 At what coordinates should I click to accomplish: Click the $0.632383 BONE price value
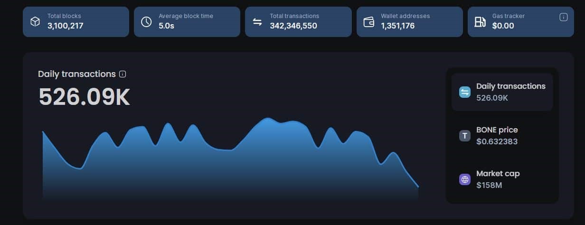pos(497,141)
